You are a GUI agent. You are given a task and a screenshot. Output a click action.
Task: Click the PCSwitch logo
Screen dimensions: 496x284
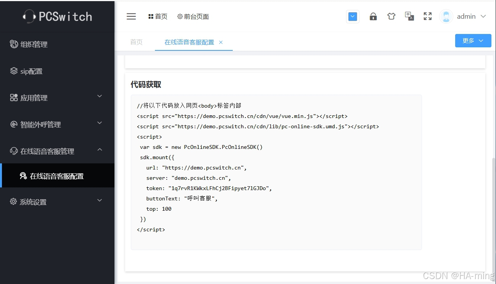(x=57, y=16)
